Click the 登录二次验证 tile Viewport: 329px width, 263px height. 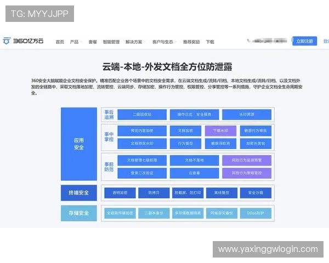pyautogui.click(x=142, y=173)
